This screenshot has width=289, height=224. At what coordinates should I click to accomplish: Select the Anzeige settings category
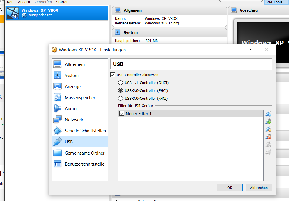tap(80, 86)
